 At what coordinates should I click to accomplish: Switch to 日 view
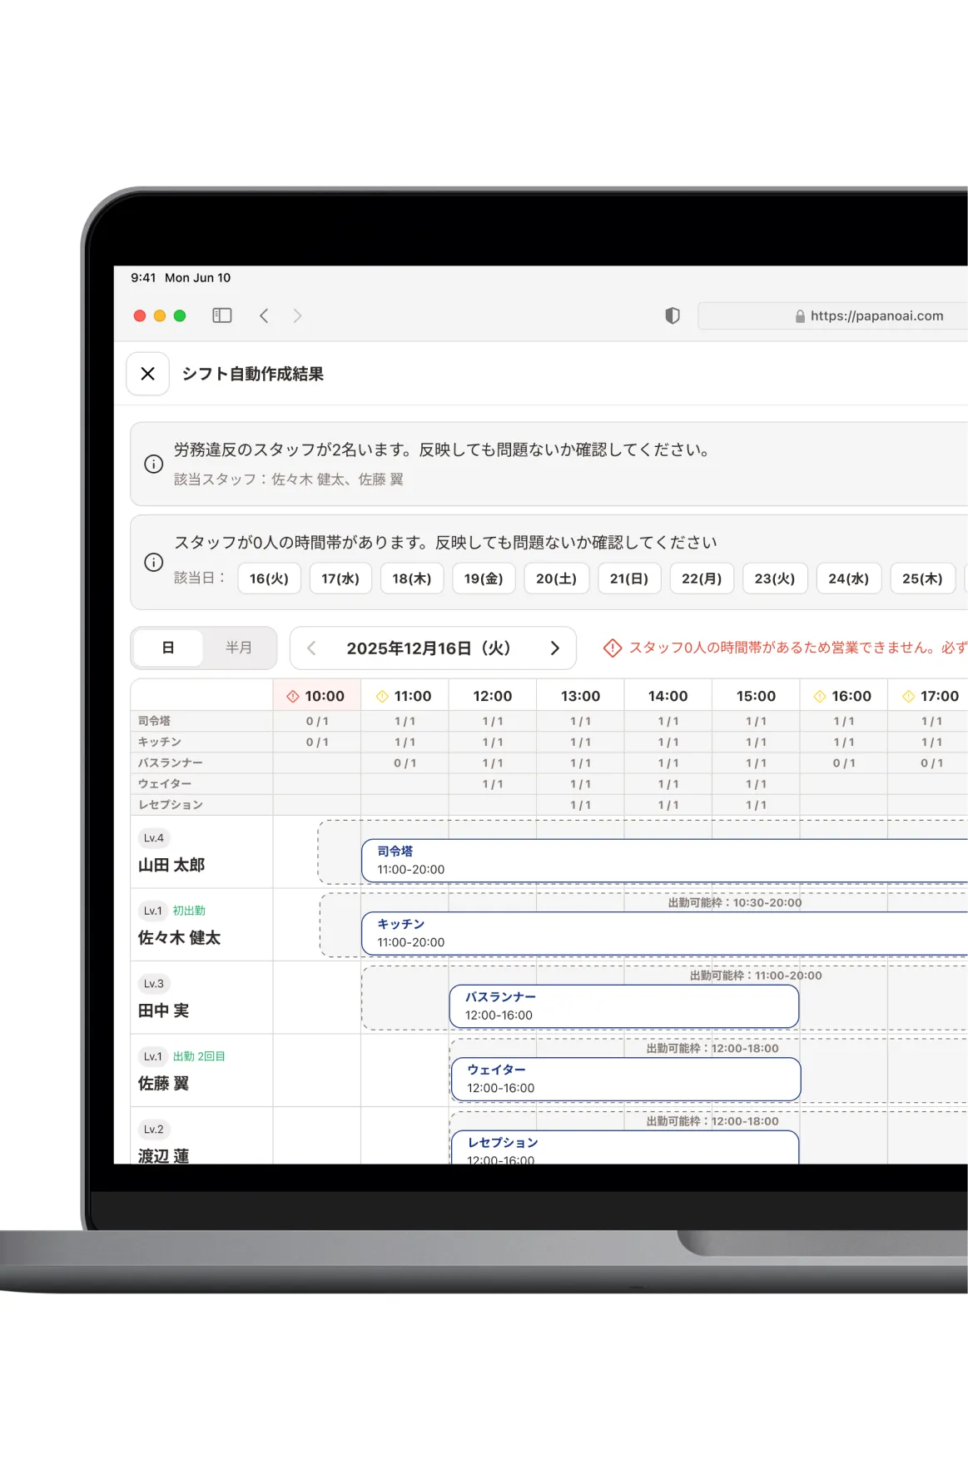[x=168, y=648]
